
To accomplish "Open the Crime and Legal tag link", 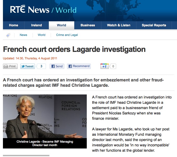I will [x=67, y=35].
